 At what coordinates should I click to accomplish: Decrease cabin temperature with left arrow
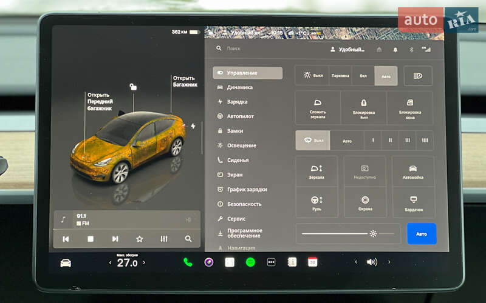pyautogui.click(x=110, y=263)
